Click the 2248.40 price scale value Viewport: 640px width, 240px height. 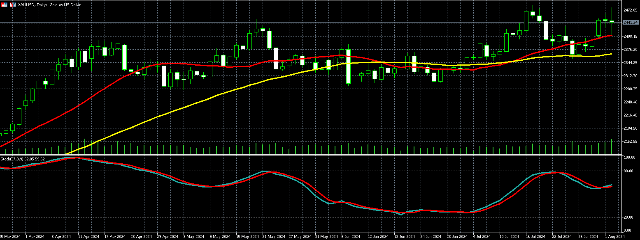(631, 102)
